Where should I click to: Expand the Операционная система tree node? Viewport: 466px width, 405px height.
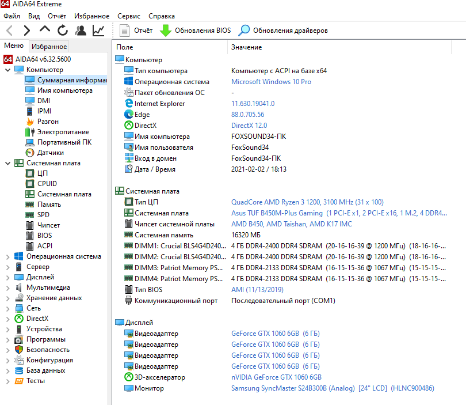click(x=7, y=257)
